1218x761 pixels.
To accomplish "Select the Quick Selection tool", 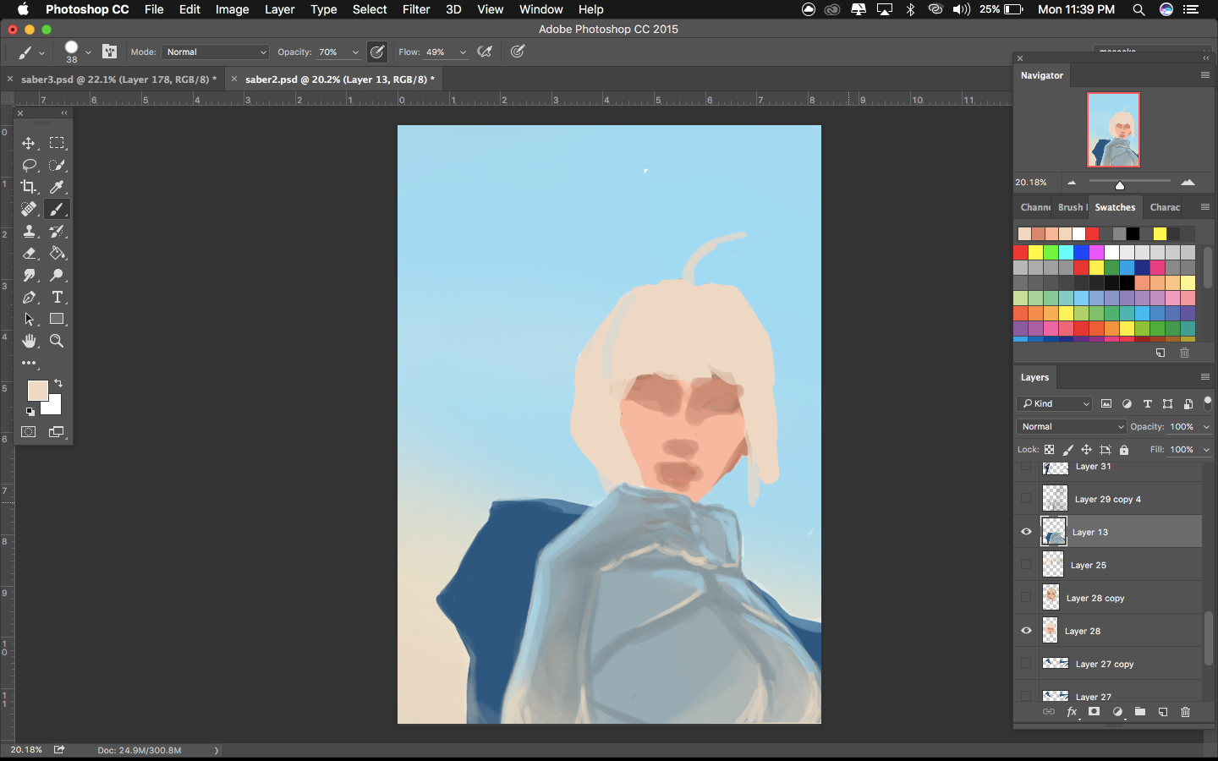I will pyautogui.click(x=57, y=165).
